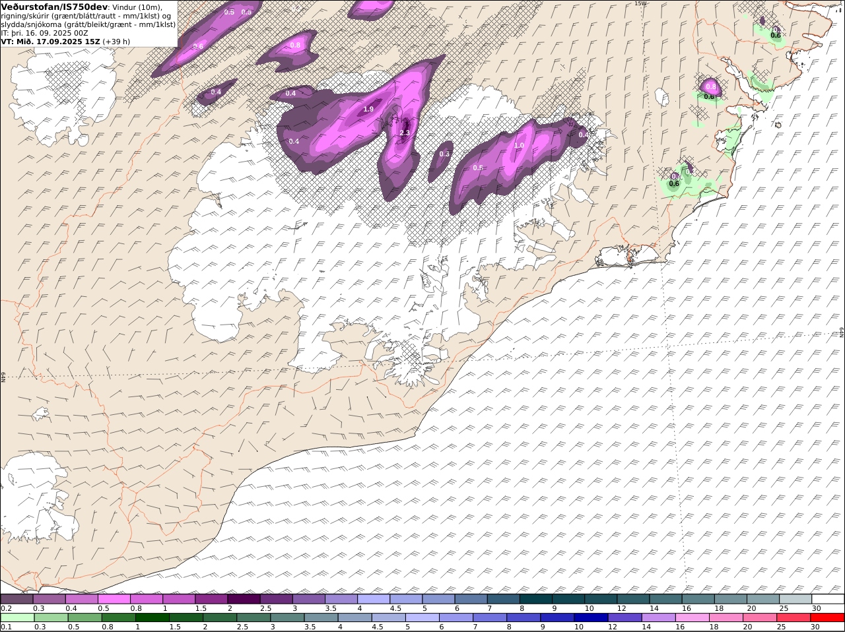Screen dimensions: 845x632
Task: Select white snow swatch after 30
Action: pos(828,599)
